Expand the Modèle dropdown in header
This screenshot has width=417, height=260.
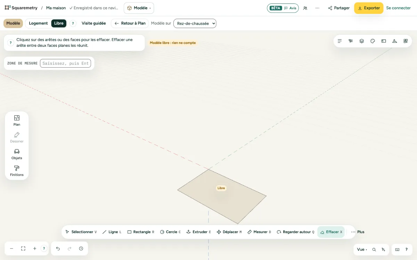click(x=139, y=8)
